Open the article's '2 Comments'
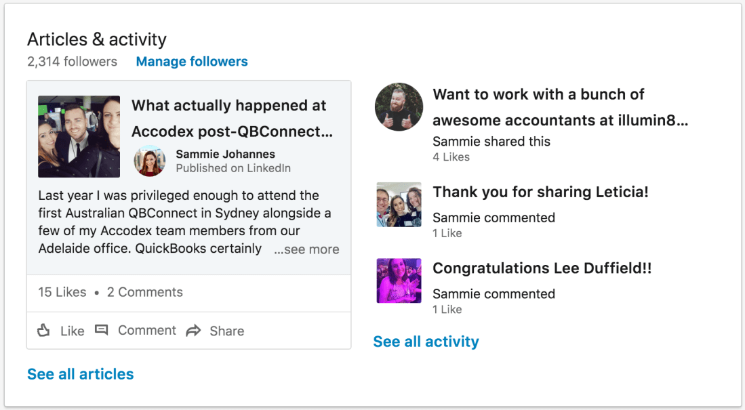The width and height of the screenshot is (745, 410). [x=144, y=292]
